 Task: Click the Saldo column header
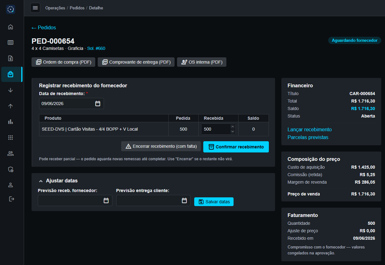[x=254, y=118]
